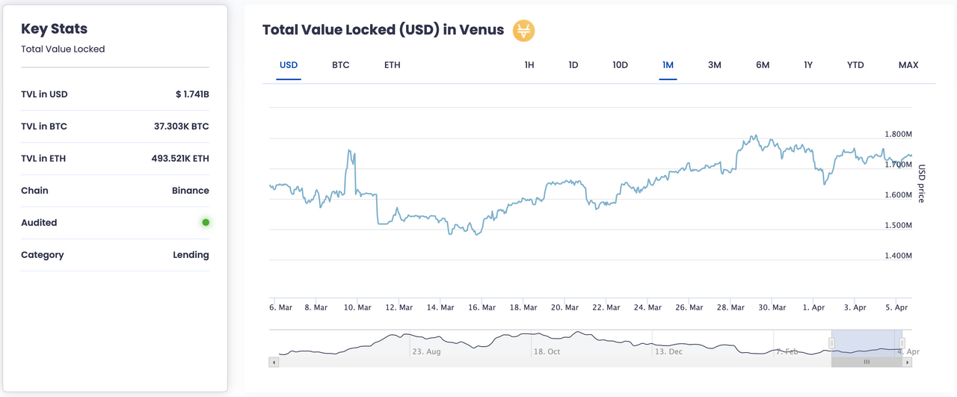Screen dimensions: 957x397
Task: Click the 1.700M y-axis label
Action: 898,164
